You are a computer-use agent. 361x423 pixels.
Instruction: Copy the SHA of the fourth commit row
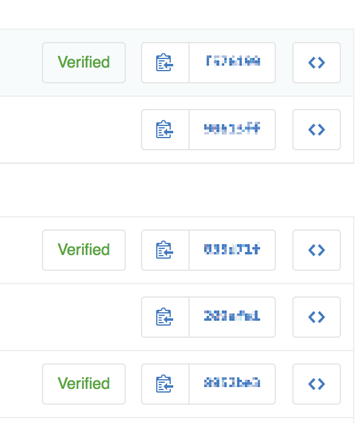click(x=165, y=317)
